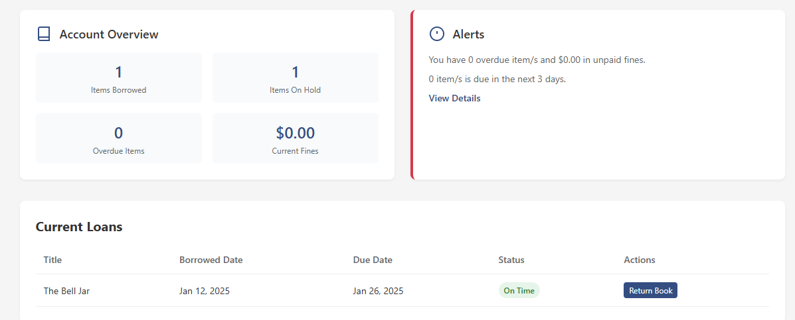
Task: Click the Borrowed Date column header
Action: 211,260
